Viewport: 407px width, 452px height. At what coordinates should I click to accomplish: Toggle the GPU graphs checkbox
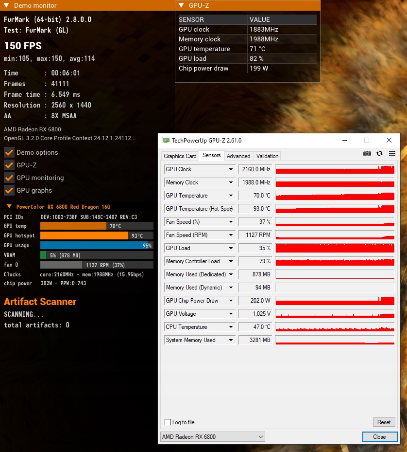pos(9,191)
